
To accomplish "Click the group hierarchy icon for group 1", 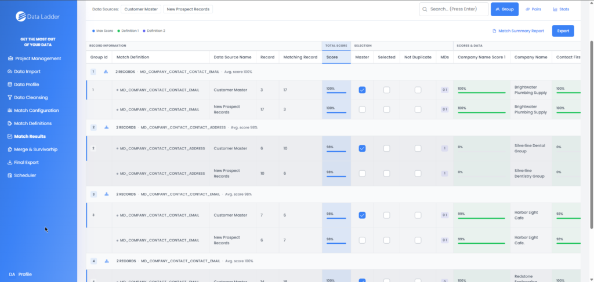I will 106,71.
